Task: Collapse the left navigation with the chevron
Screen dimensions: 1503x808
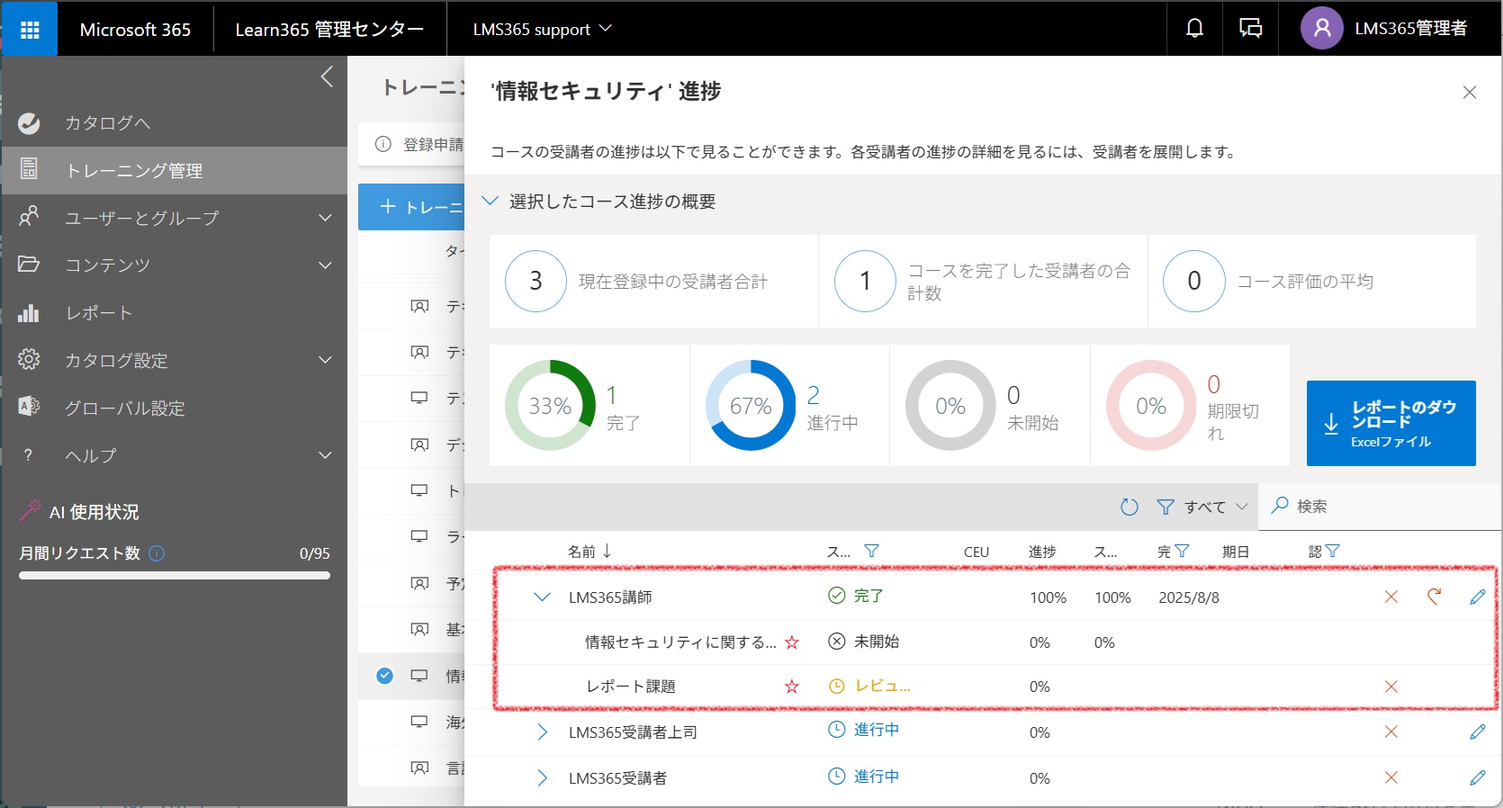Action: tap(327, 77)
